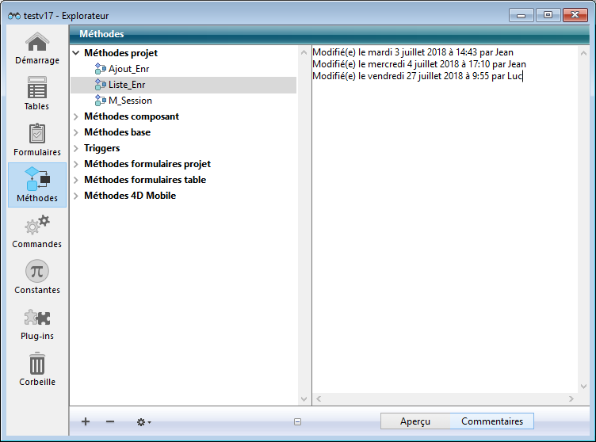
Task: Select the Commandes sidebar icon
Action: [36, 231]
